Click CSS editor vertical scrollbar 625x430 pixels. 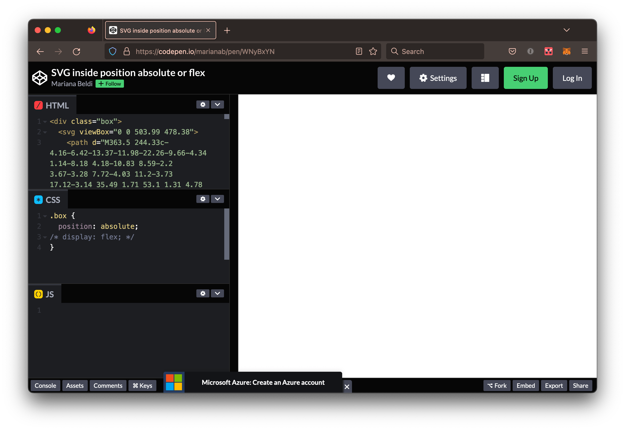227,234
